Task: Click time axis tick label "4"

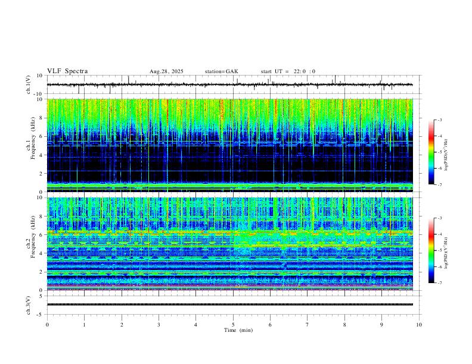Action: click(x=195, y=325)
